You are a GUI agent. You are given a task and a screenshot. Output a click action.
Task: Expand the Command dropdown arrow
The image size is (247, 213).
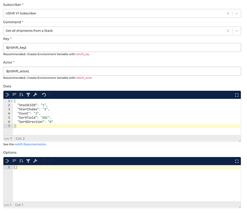click(236, 31)
